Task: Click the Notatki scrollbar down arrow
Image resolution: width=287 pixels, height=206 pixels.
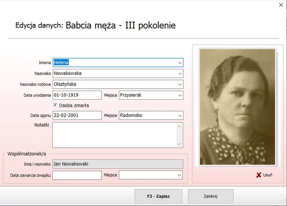Action: pos(179,144)
